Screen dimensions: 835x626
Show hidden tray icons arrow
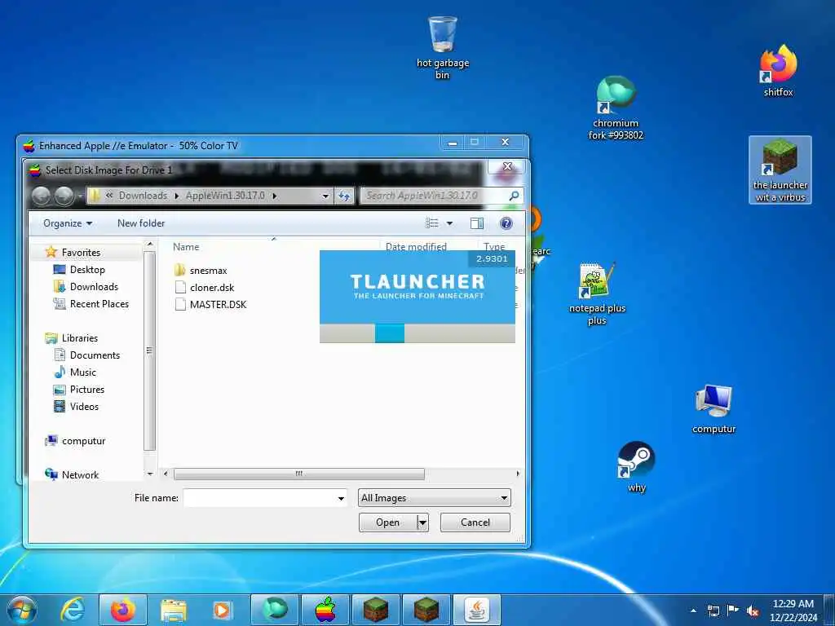693,611
